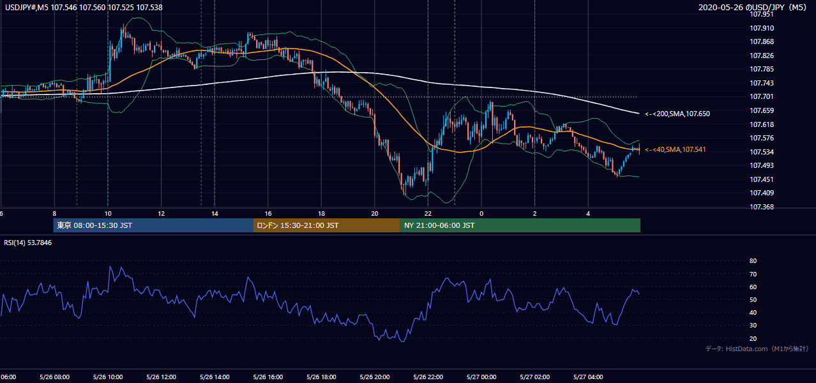816x383 pixels.
Task: Click the hour label 16 under price chart
Action: pyautogui.click(x=268, y=214)
